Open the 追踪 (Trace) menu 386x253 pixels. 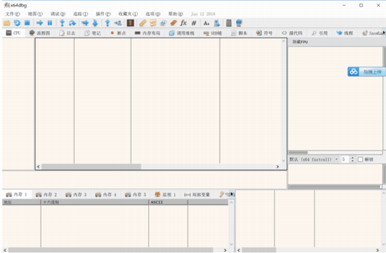click(x=81, y=14)
